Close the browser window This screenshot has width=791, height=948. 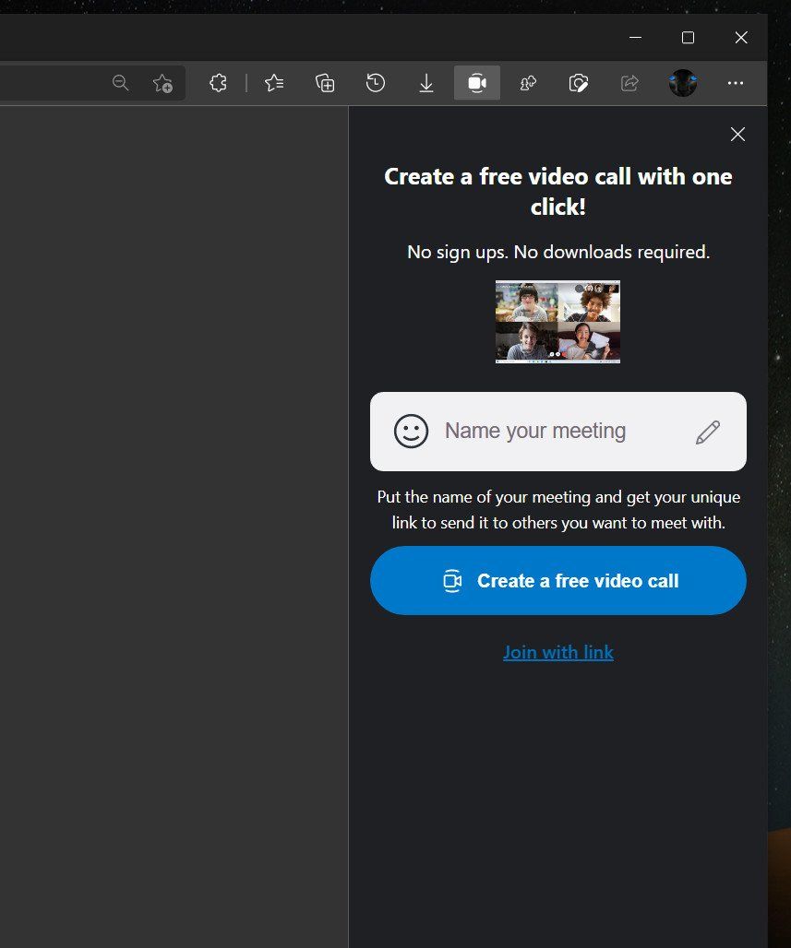[741, 38]
